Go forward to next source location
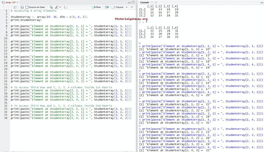 (8, 7)
